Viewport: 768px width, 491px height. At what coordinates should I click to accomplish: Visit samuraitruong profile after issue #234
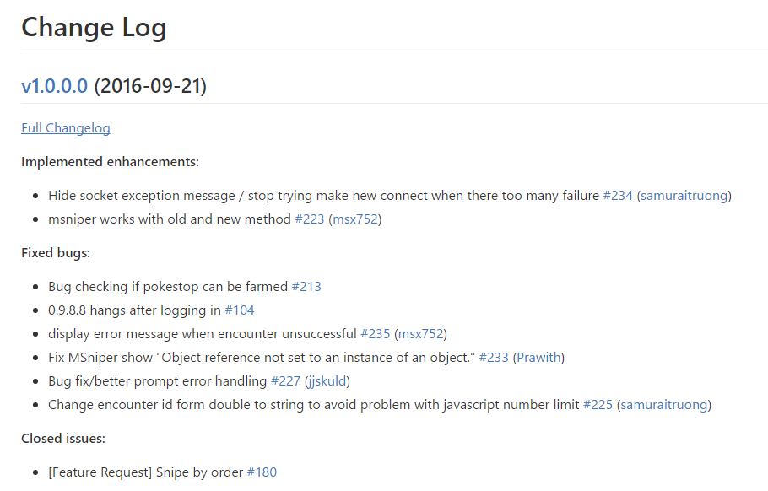(x=684, y=196)
